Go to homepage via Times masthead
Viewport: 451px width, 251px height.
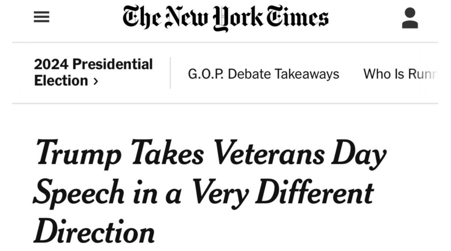[225, 18]
